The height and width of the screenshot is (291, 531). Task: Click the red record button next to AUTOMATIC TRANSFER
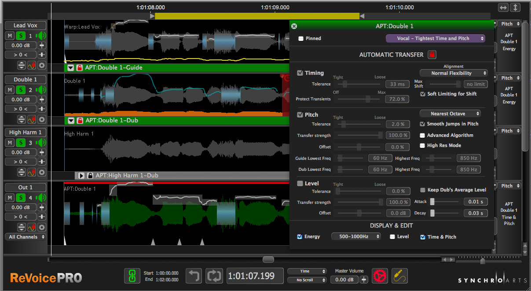(432, 55)
